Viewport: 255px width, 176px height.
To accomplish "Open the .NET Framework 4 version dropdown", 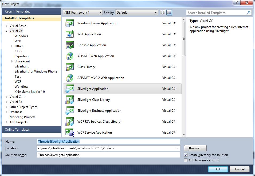I will click(x=83, y=13).
